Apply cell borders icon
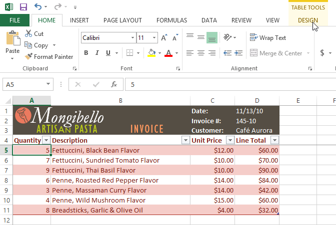 tap(129, 53)
